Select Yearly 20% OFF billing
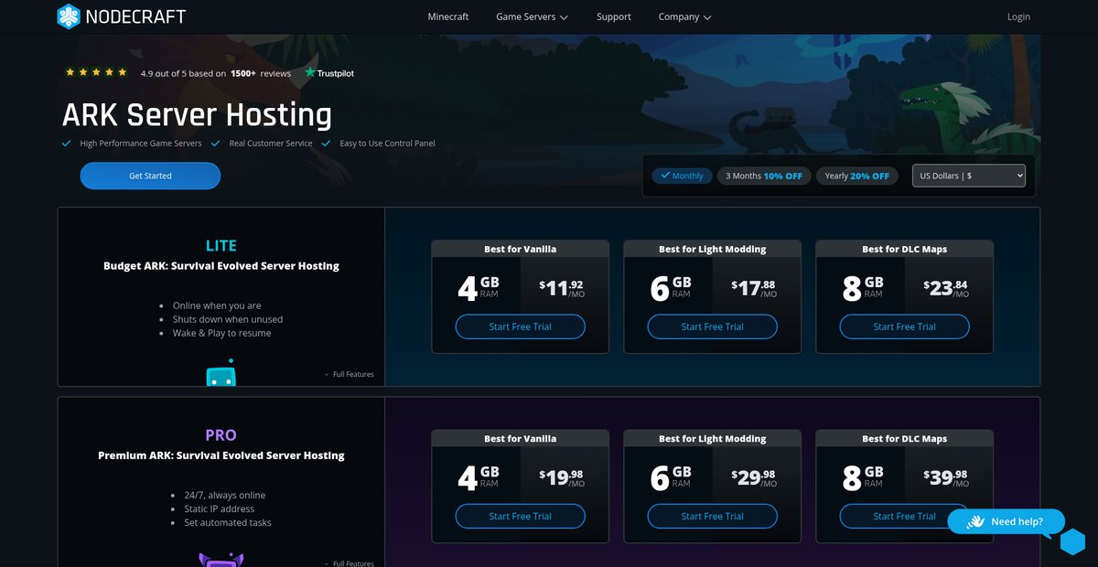Screen dimensions: 1098x567 [x=856, y=176]
